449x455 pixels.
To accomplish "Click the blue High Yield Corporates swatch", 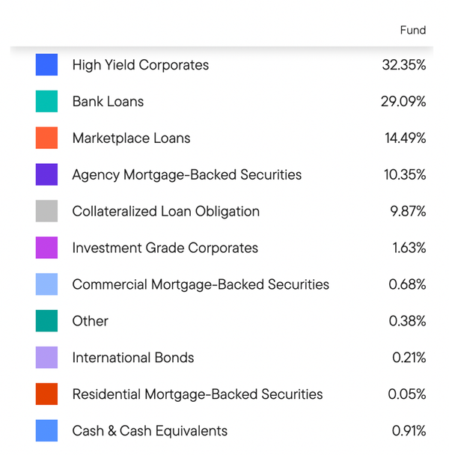I will point(46,64).
